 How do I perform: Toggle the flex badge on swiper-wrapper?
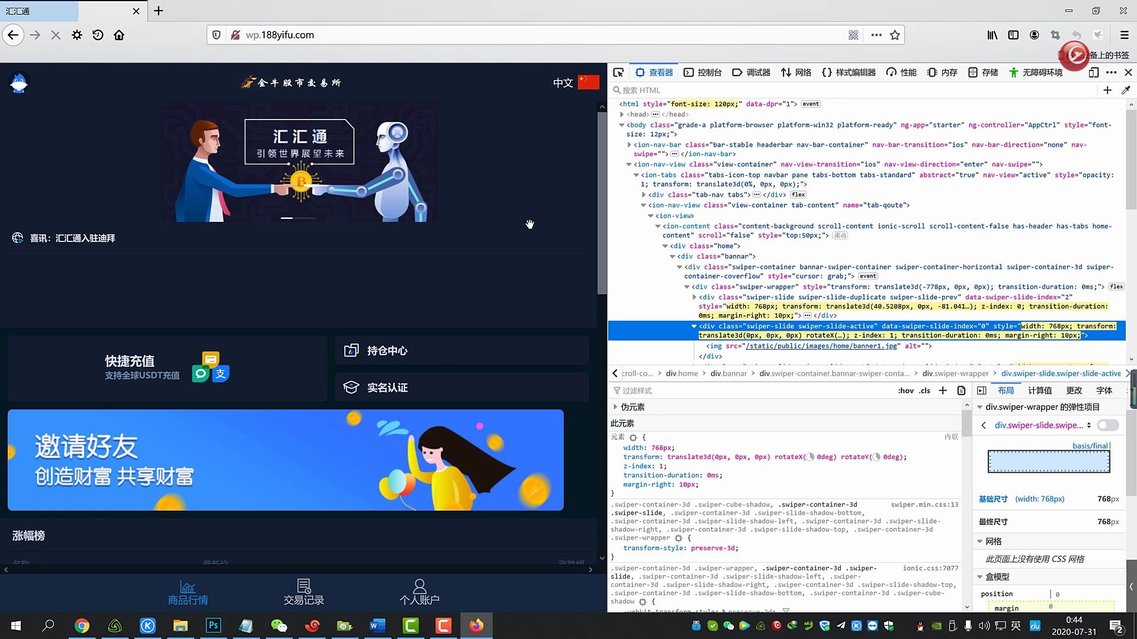pyautogui.click(x=1116, y=287)
